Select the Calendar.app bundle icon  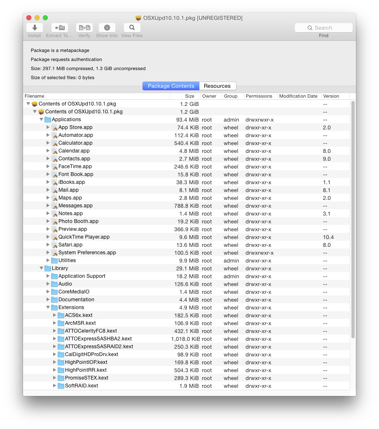click(x=54, y=151)
